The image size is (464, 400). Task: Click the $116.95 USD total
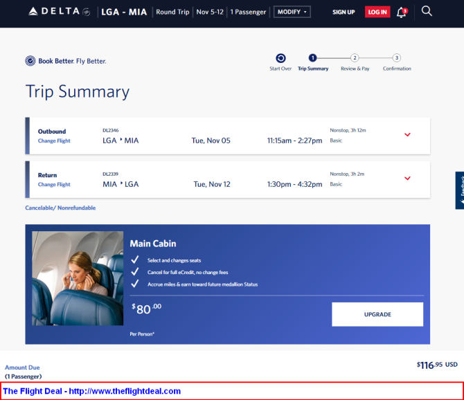point(437,365)
